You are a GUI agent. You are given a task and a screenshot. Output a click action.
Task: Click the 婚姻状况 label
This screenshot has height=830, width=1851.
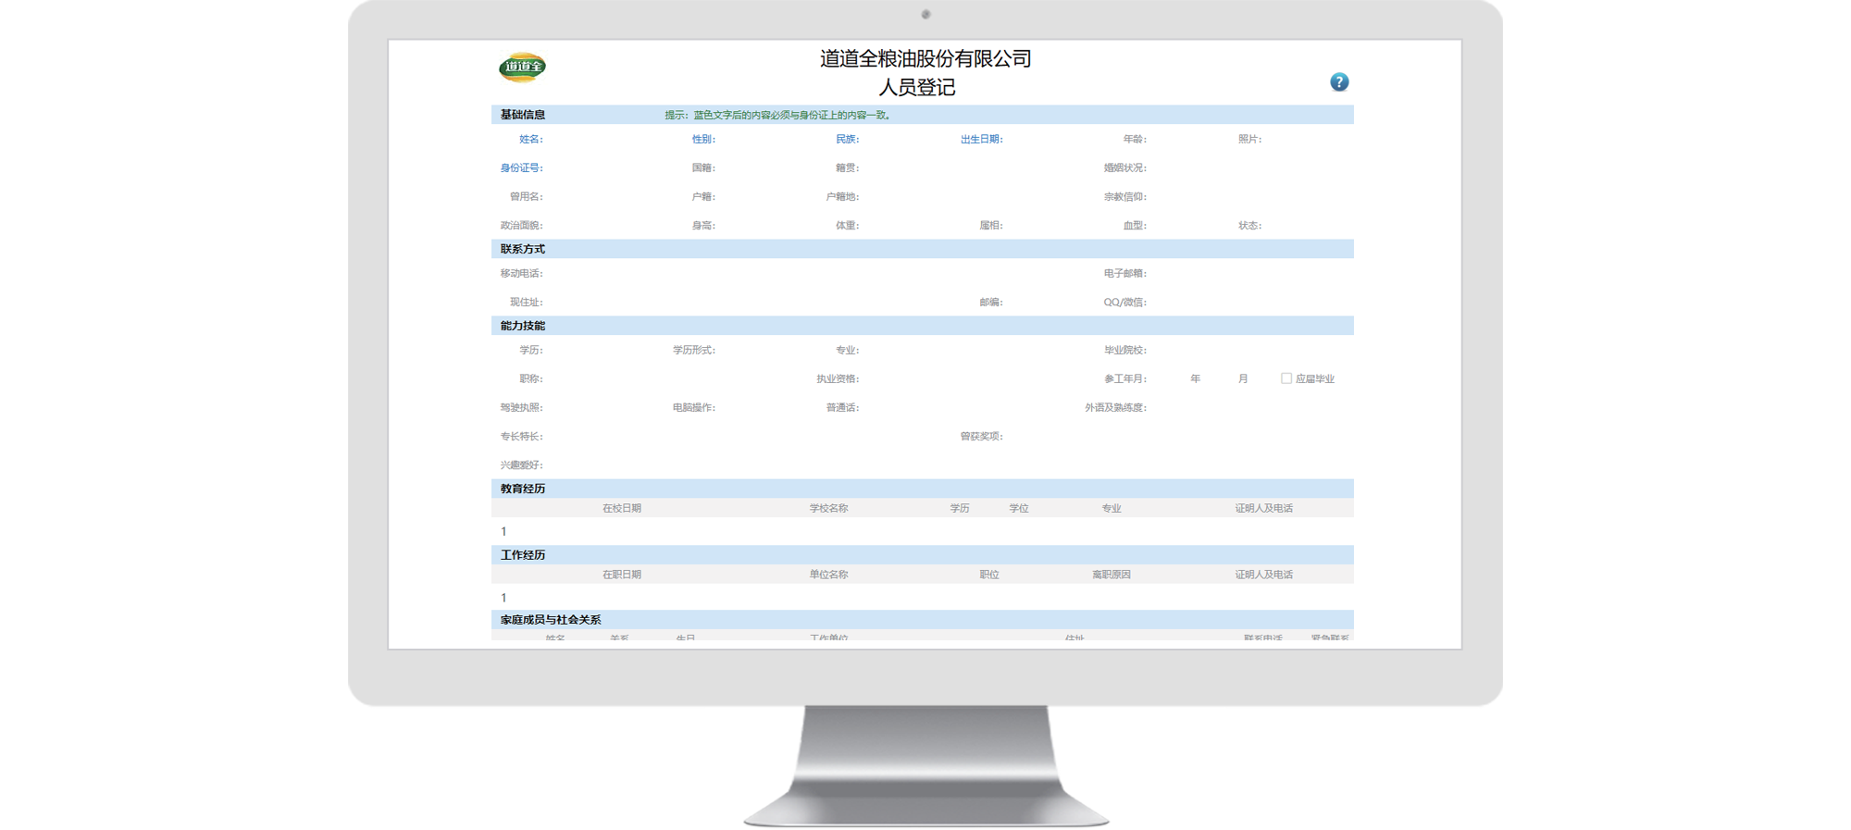[1124, 168]
